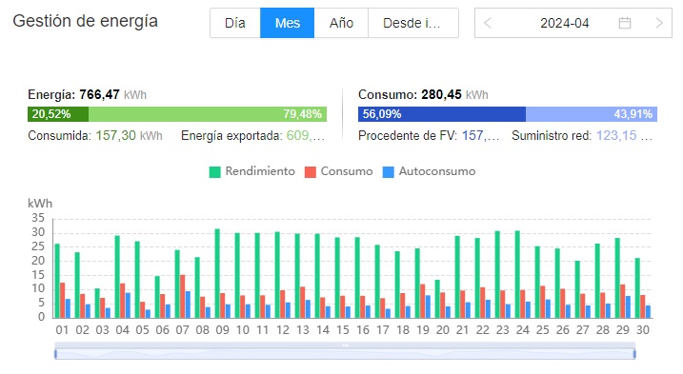The image size is (683, 374).
Task: Toggle Autoconsumo blue legend series
Action: coord(429,171)
